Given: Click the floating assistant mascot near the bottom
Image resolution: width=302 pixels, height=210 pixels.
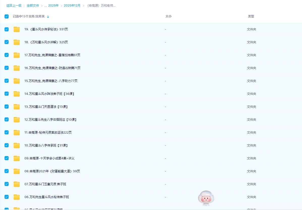Looking at the screenshot, I should point(206,198).
